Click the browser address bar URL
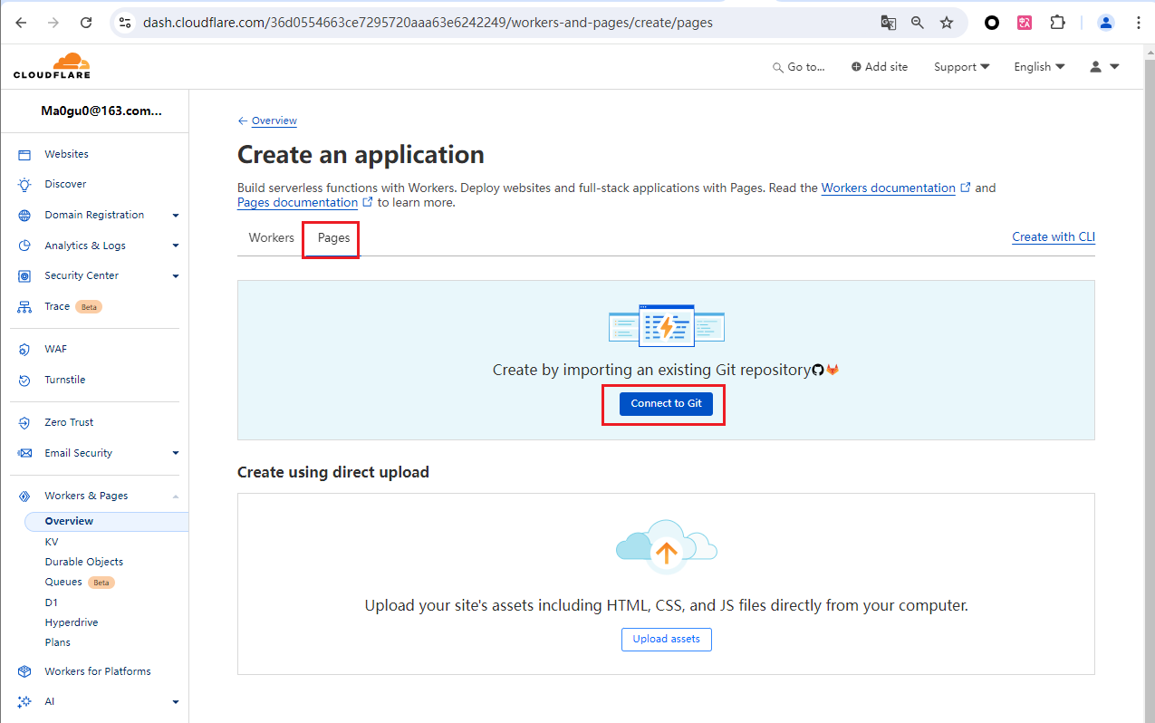The height and width of the screenshot is (723, 1155). pos(428,23)
